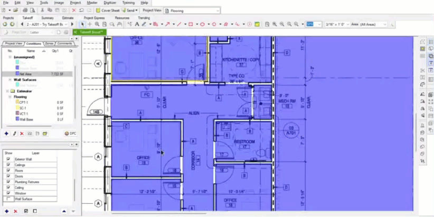Switch to the Estimate tab

point(68,18)
